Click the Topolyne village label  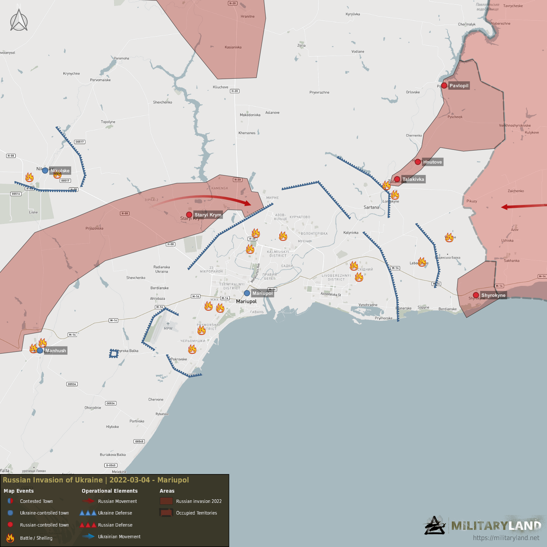108,122
